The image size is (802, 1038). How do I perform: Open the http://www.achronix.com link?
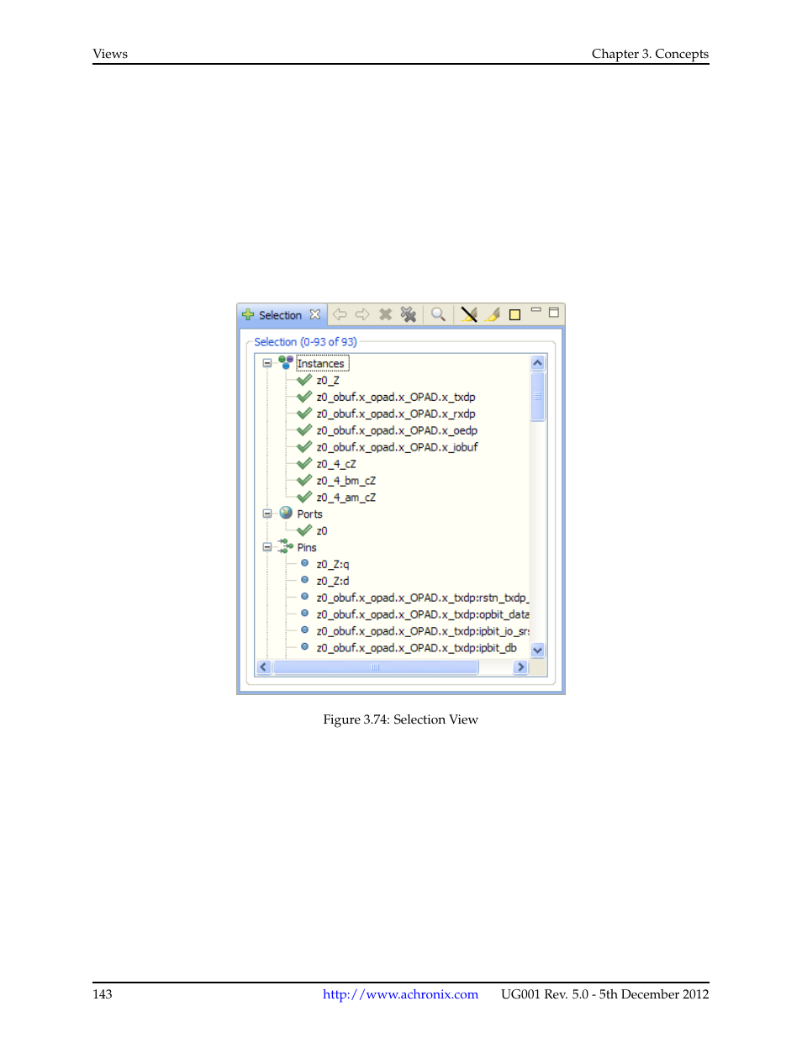399,994
